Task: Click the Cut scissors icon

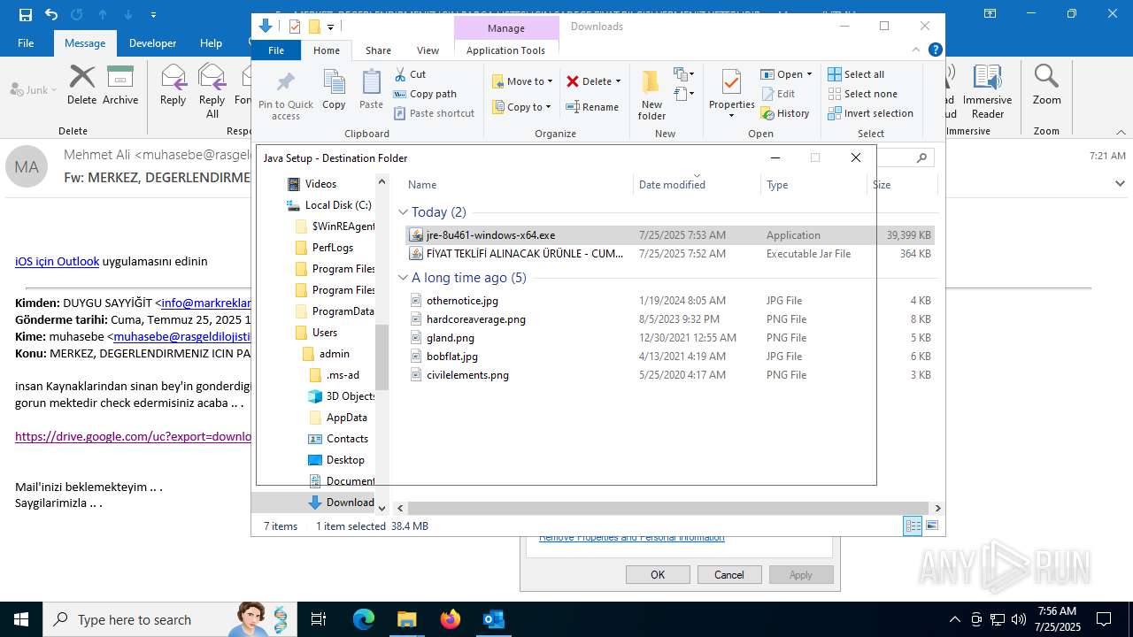Action: (x=400, y=74)
